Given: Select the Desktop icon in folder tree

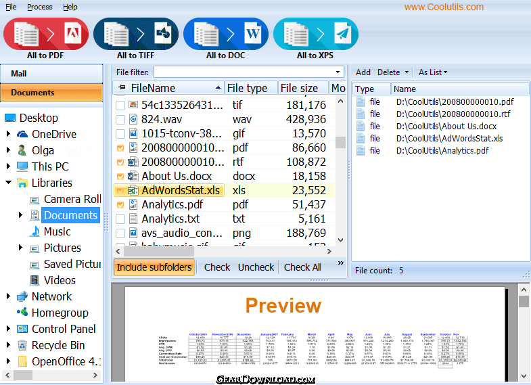Looking at the screenshot, I should pos(10,118).
